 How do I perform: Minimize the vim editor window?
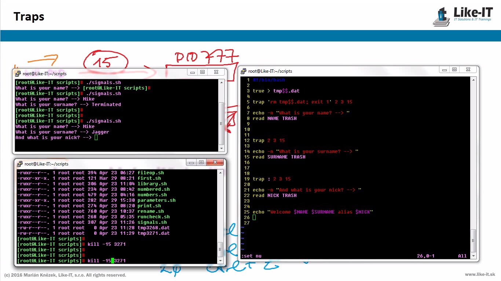pos(445,69)
